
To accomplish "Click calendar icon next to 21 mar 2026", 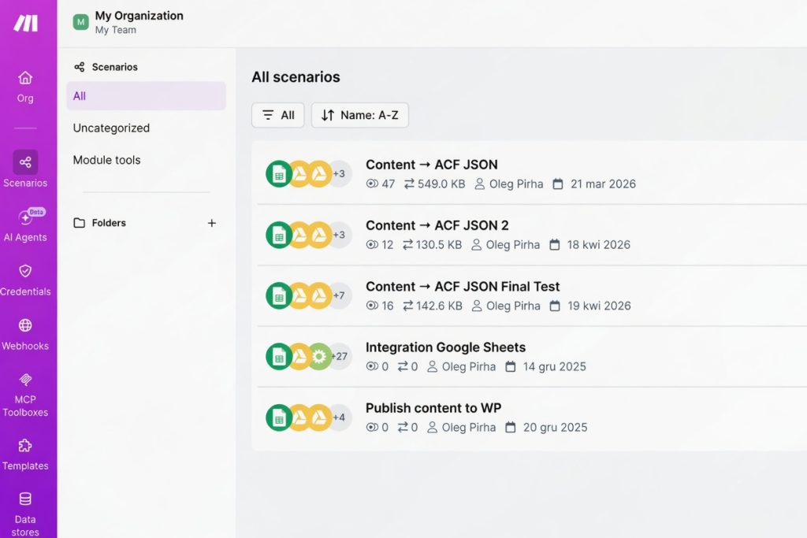I will (x=558, y=184).
